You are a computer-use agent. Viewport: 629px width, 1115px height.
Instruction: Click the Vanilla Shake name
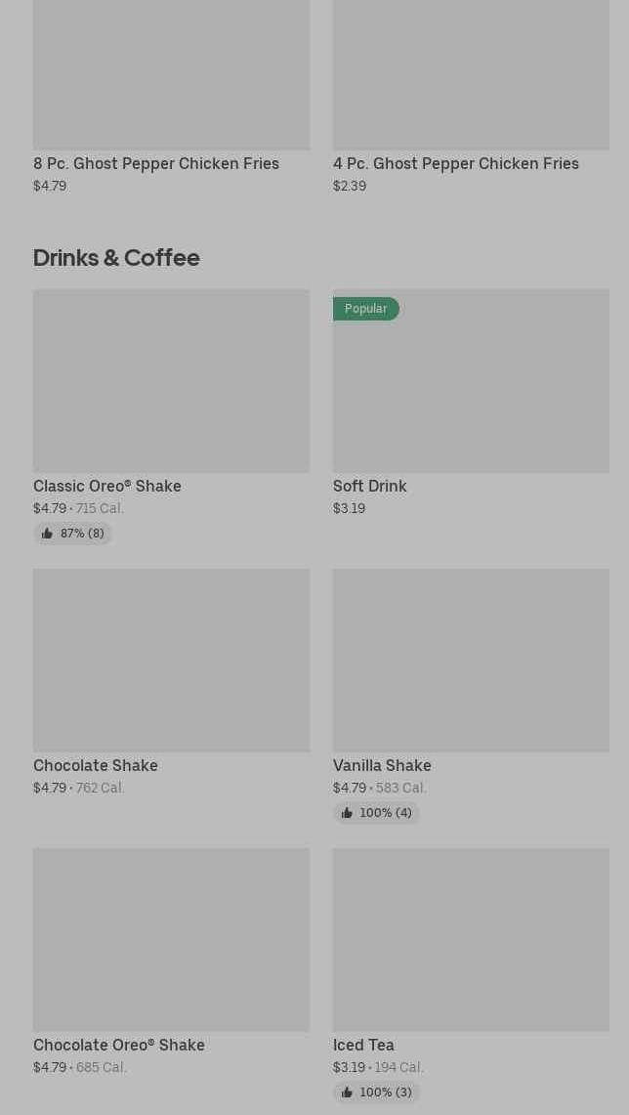click(382, 765)
